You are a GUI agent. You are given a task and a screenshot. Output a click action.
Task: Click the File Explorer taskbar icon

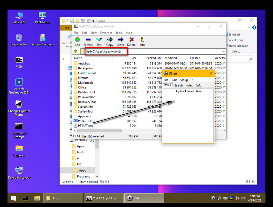(x=37, y=198)
